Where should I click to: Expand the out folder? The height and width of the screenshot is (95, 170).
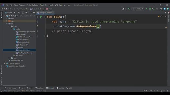[x=7, y=21]
